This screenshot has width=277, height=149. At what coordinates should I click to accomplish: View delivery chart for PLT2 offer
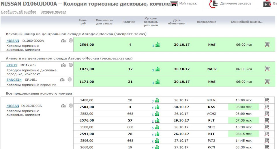click(x=157, y=141)
